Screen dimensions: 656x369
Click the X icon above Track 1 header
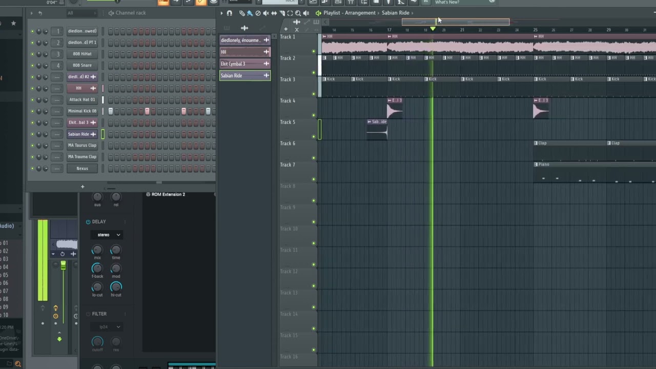[296, 29]
